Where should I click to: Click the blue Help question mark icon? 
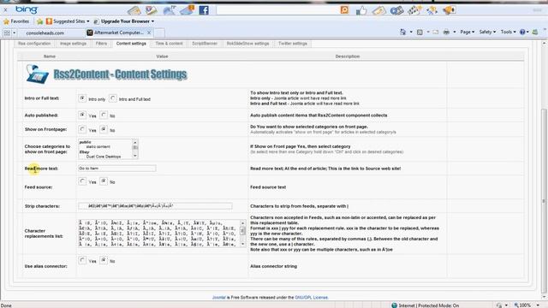point(522,33)
